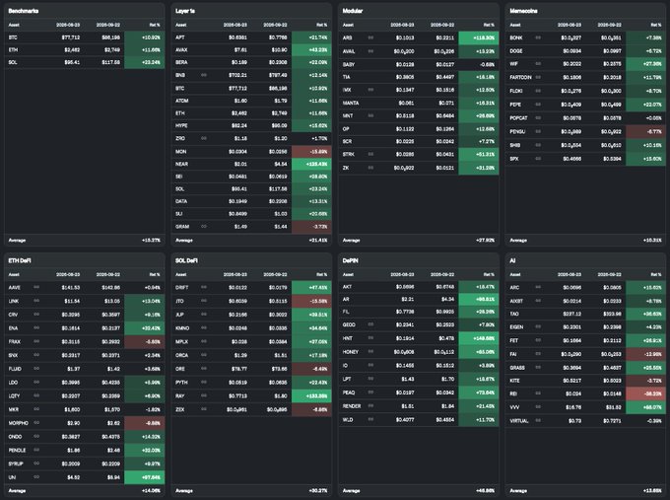The image size is (670, 500).
Task: Click the link icon beside WIF
Action: pyautogui.click(x=538, y=64)
